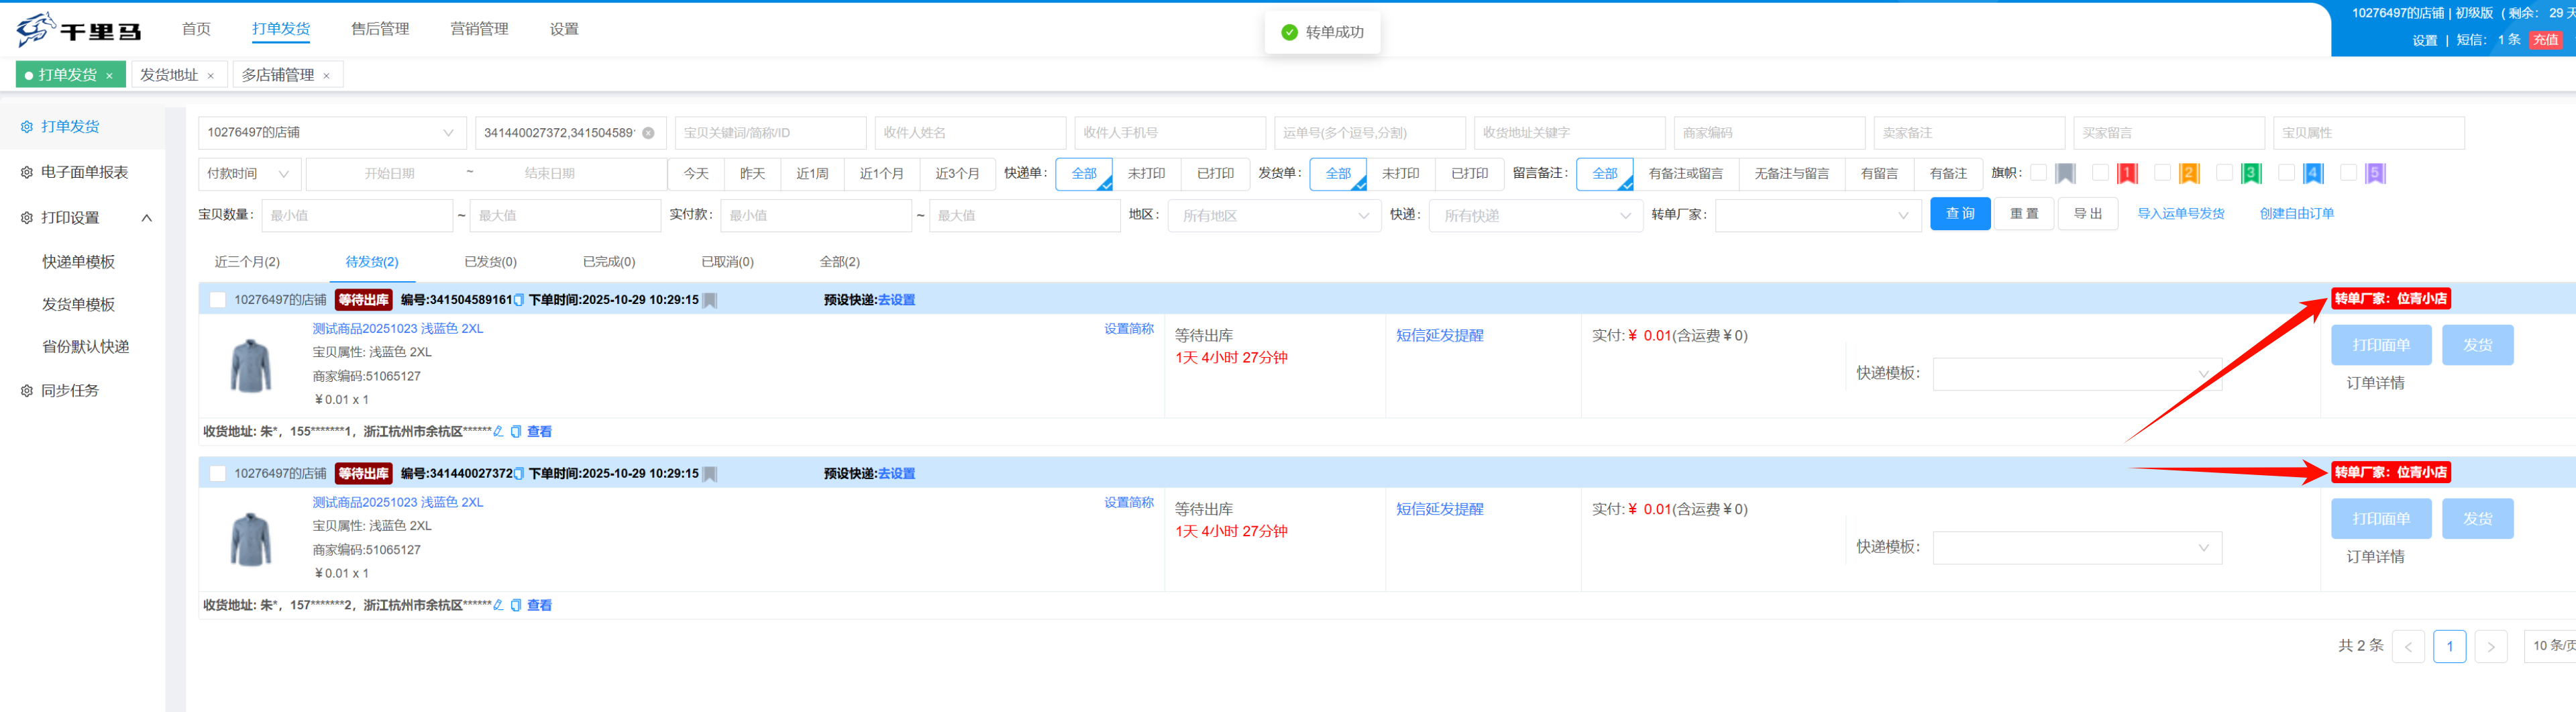This screenshot has width=2576, height=712.
Task: Switch to the 已发货(0) tab
Action: [490, 262]
